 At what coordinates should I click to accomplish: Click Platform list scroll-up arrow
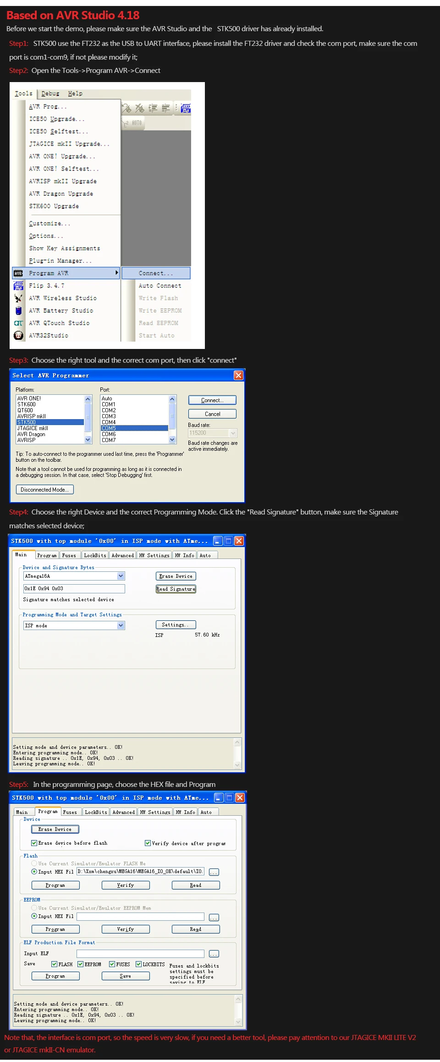point(88,399)
